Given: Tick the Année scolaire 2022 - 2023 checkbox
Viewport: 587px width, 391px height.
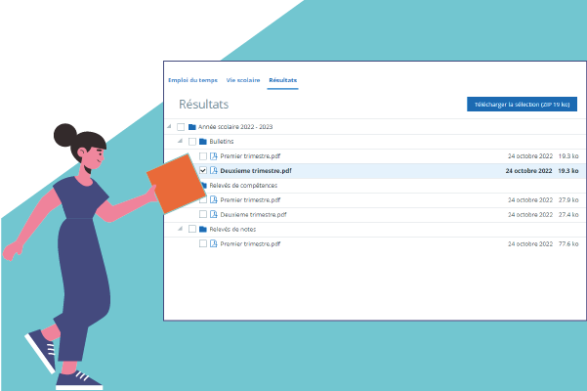Looking at the screenshot, I should (x=181, y=127).
